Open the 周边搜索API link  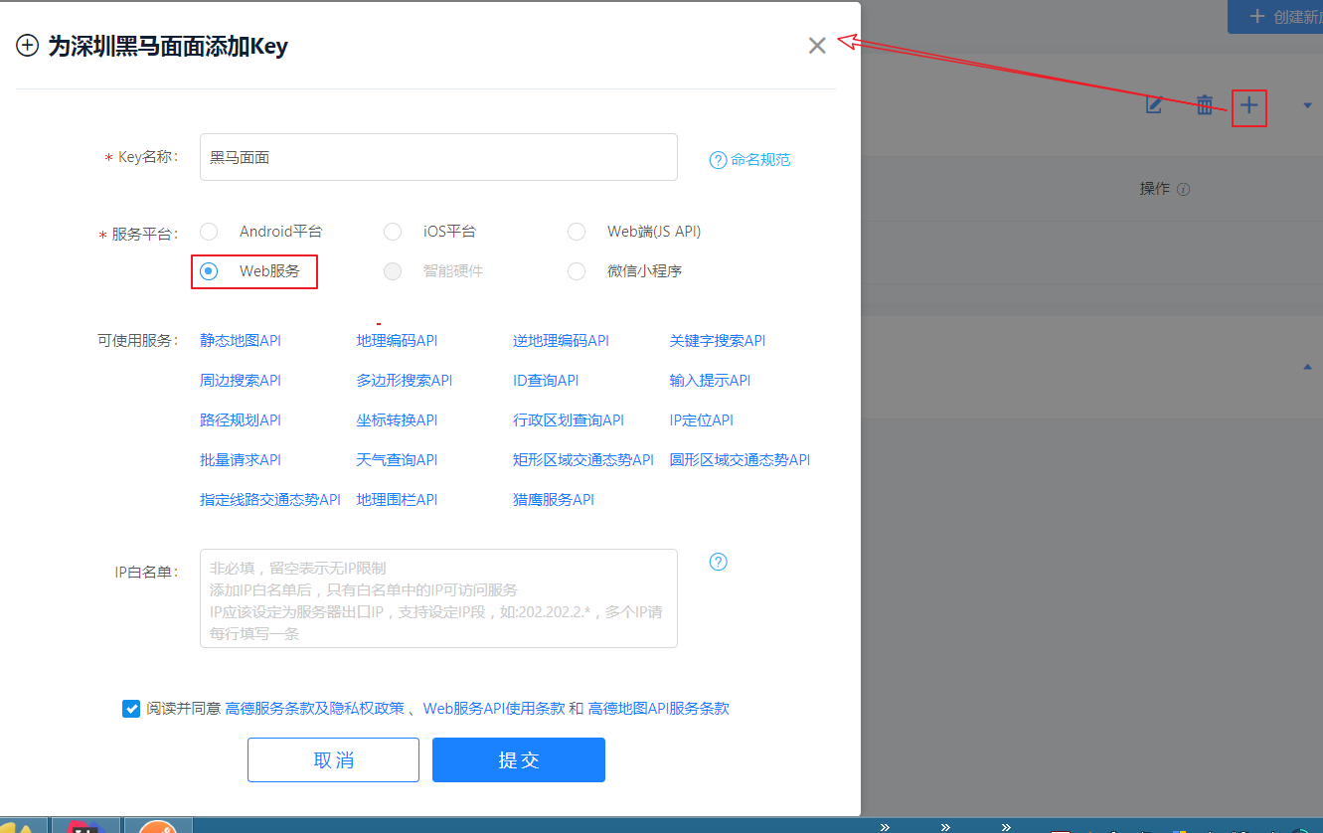(x=241, y=381)
